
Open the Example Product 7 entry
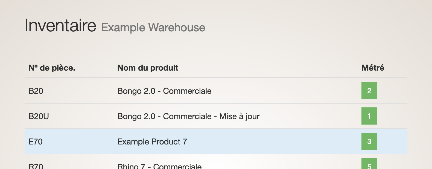pos(152,141)
